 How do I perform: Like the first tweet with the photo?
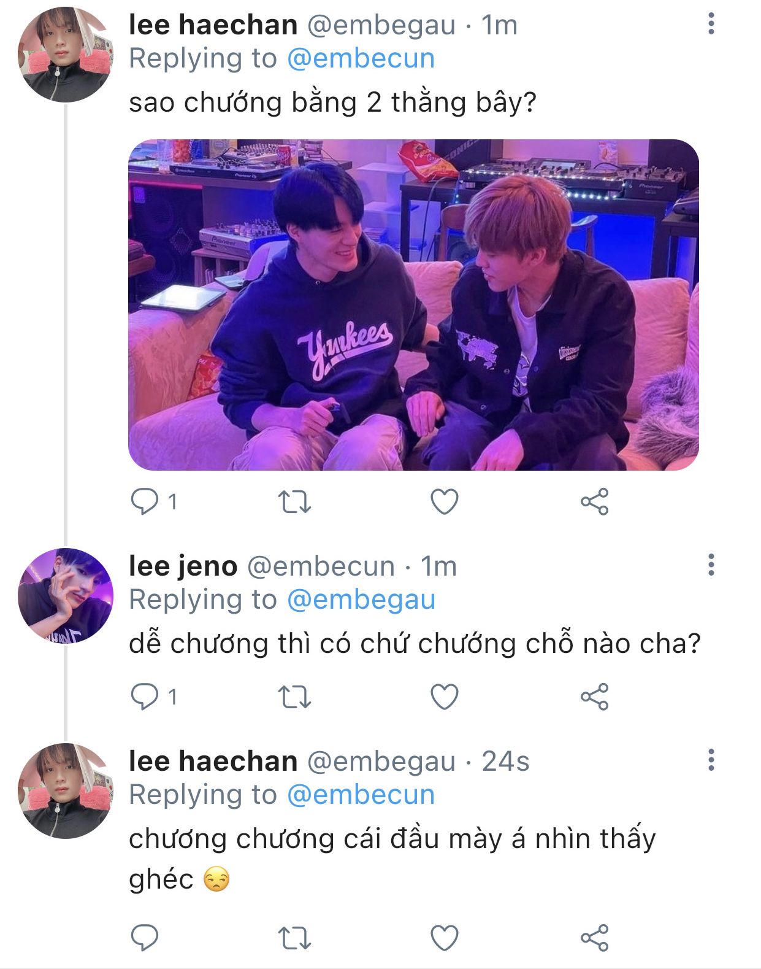pos(445,502)
